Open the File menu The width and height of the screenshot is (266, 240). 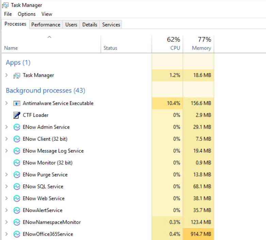8,14
